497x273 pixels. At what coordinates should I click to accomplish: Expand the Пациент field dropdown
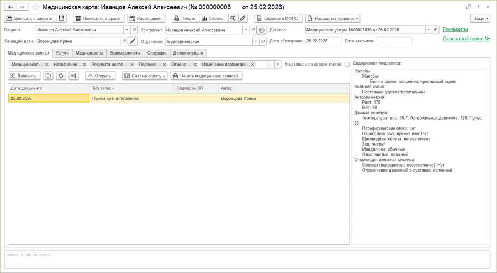click(126, 30)
